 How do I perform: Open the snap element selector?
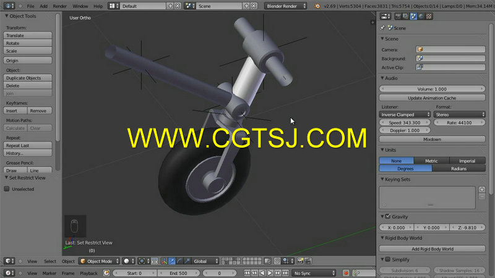[x=288, y=261]
